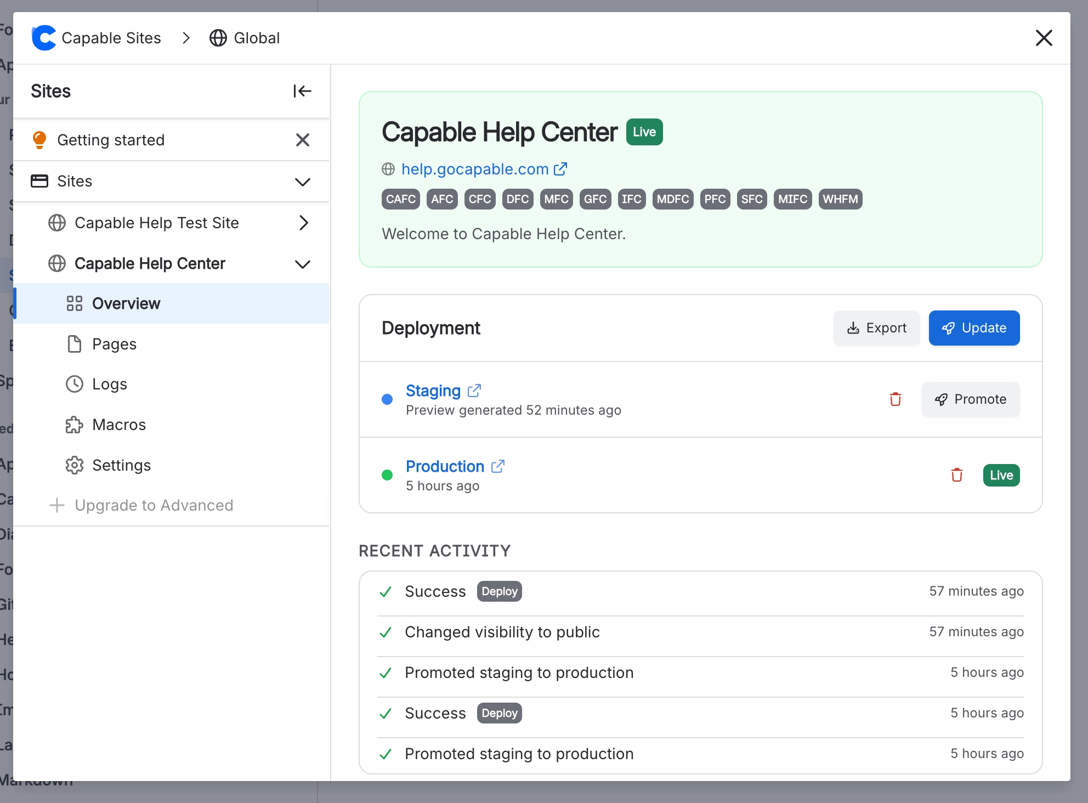This screenshot has height=803, width=1088.
Task: Click the AFC tag
Action: 442,199
